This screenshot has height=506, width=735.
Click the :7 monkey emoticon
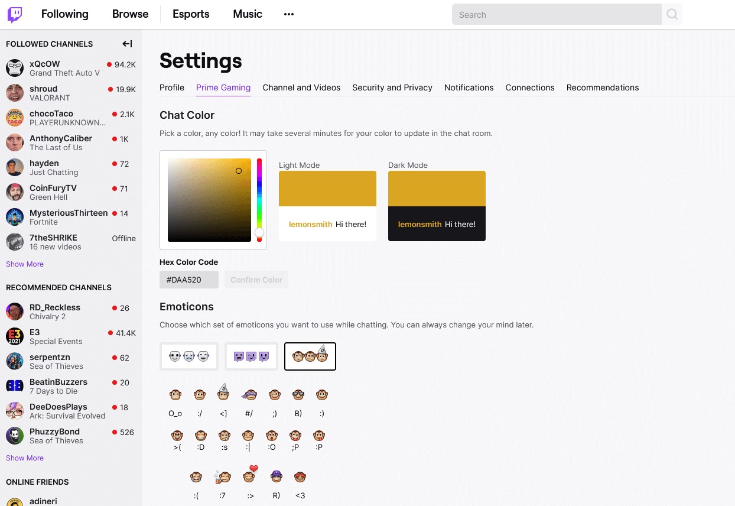(x=223, y=476)
